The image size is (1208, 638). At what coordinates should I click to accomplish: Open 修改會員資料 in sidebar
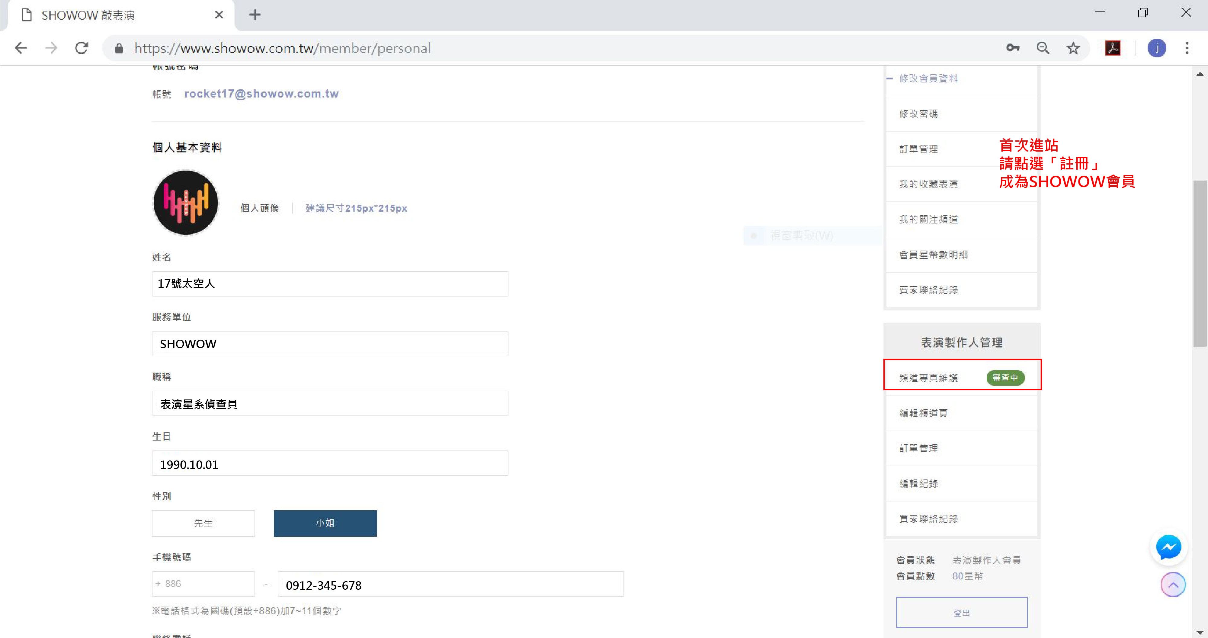928,78
